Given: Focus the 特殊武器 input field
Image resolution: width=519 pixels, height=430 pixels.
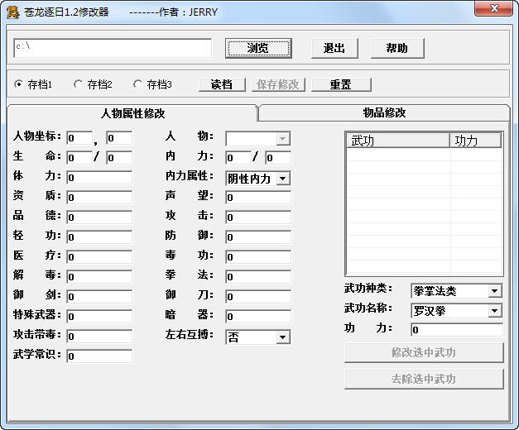Looking at the screenshot, I should [99, 317].
